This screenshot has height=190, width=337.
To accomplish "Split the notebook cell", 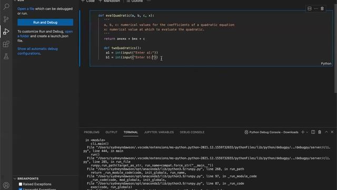I will 310,8.
